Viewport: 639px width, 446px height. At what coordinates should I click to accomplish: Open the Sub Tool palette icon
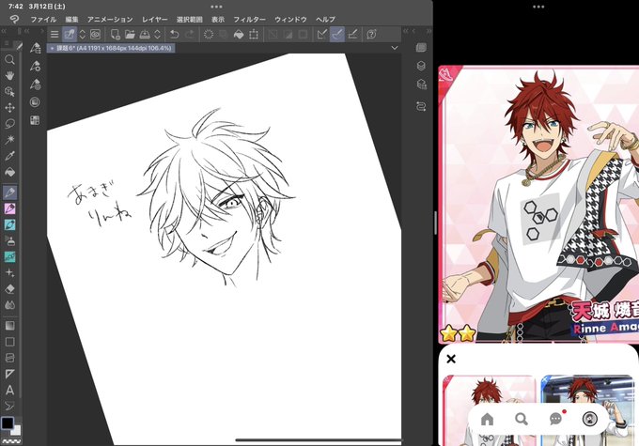click(35, 48)
